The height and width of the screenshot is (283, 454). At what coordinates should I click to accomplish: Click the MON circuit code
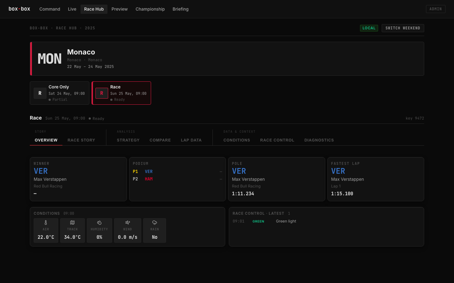[50, 59]
